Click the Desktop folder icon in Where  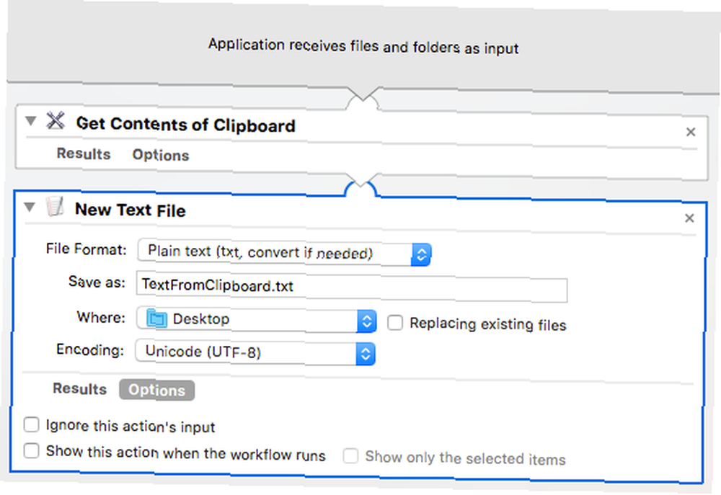point(156,318)
